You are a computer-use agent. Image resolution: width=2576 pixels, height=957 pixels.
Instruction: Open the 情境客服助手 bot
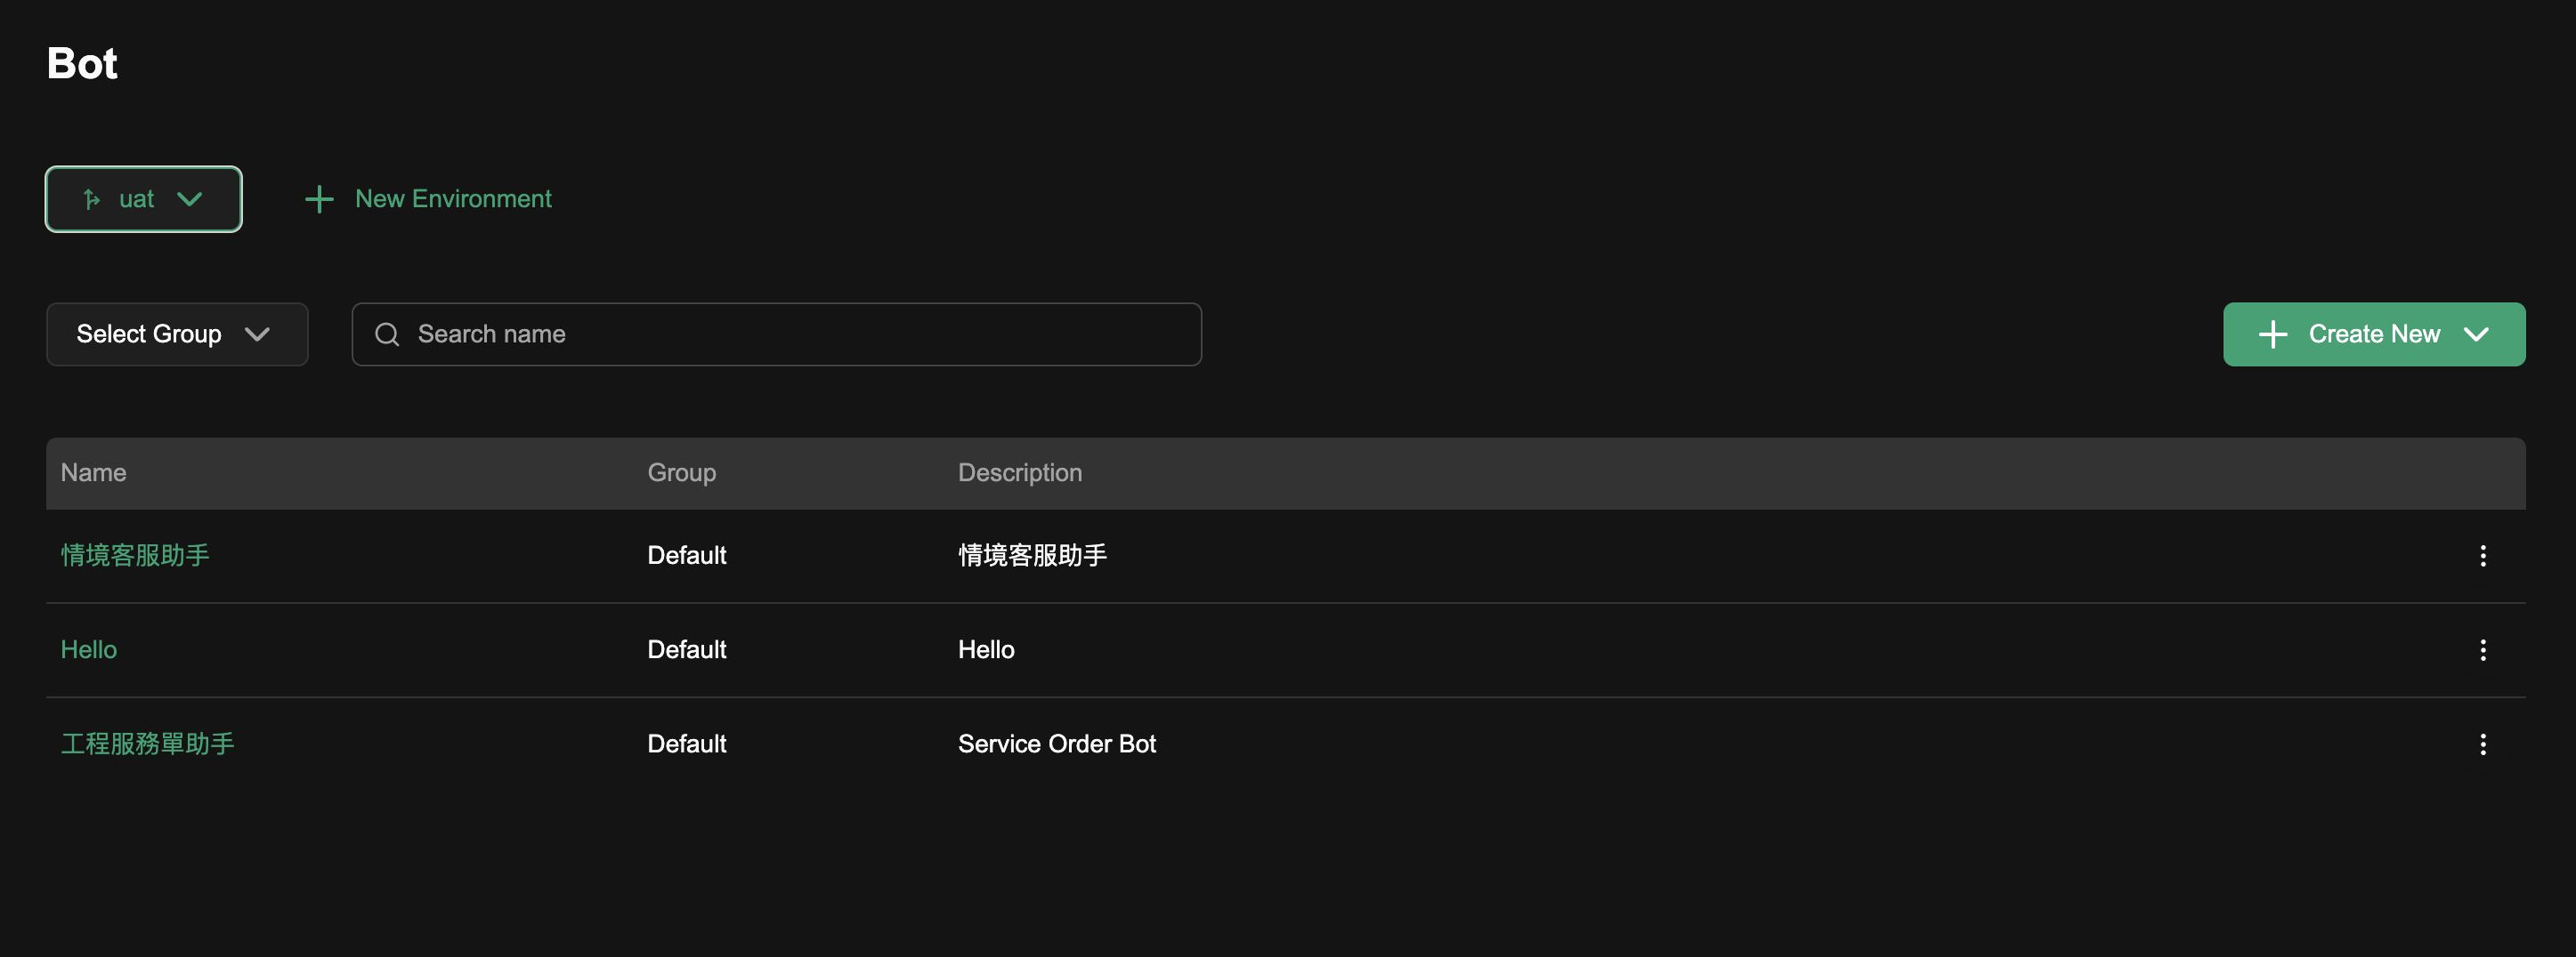point(135,555)
